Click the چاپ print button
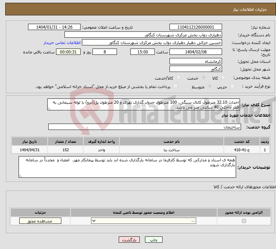This screenshot has width=276, height=249. 154,240
